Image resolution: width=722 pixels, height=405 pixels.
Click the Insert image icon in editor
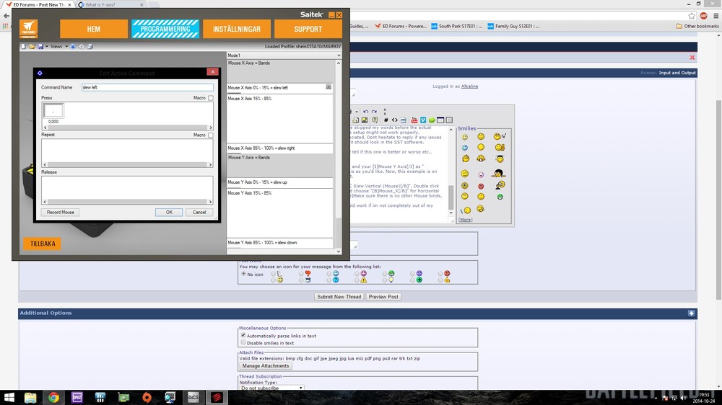(364, 120)
